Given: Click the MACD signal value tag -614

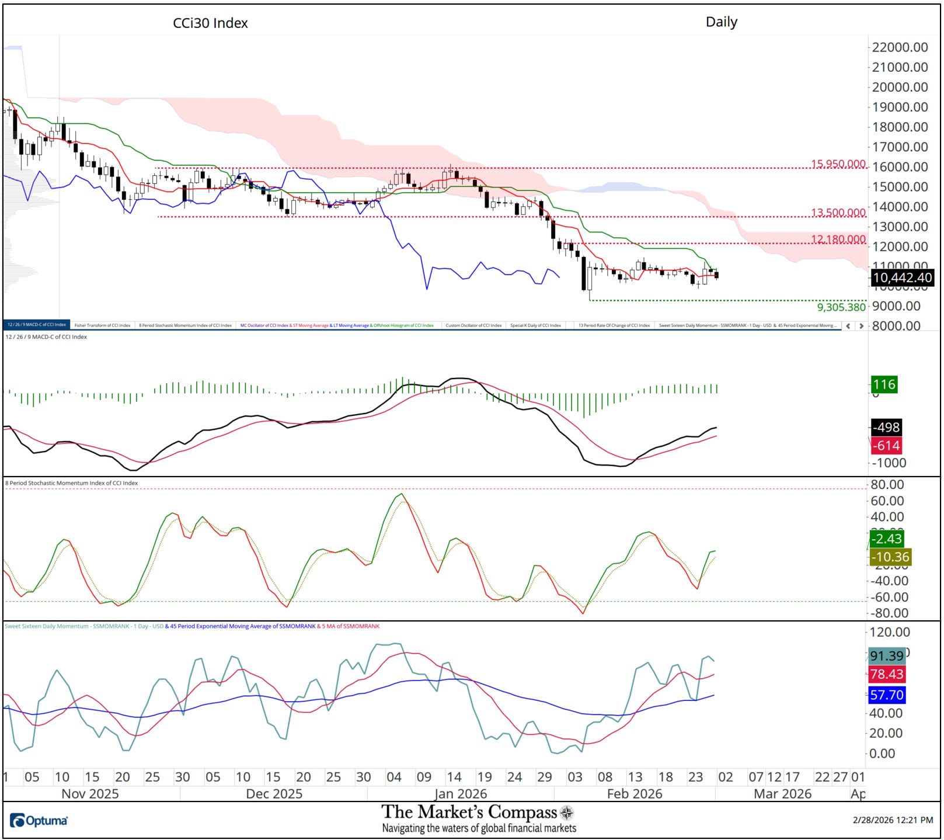Looking at the screenshot, I should (886, 446).
